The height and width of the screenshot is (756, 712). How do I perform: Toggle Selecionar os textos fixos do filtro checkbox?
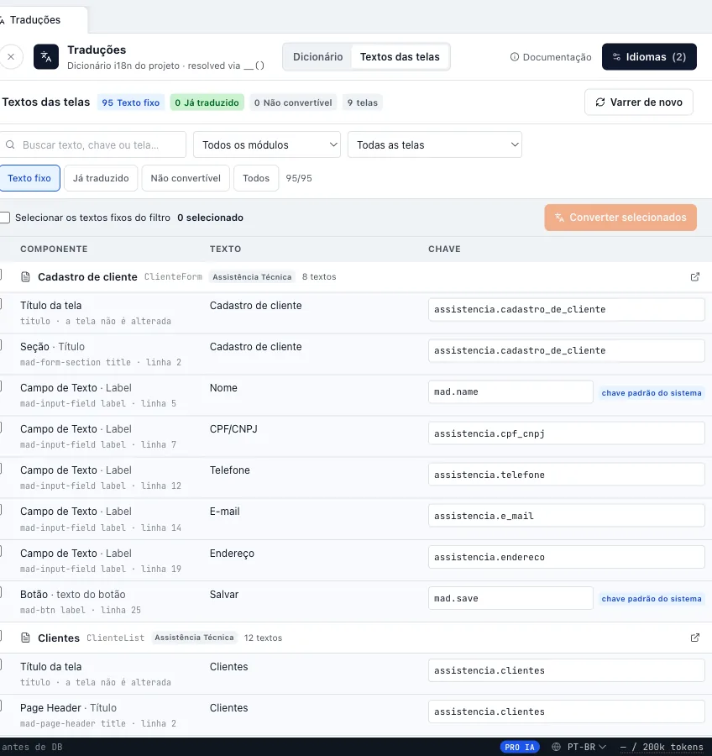point(5,218)
